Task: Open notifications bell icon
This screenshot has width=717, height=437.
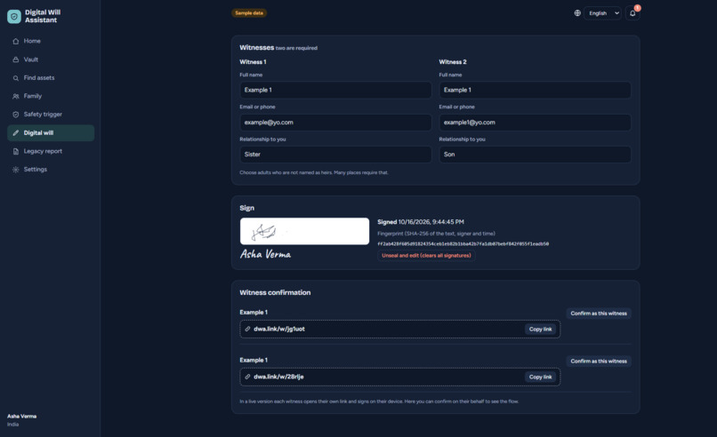Action: (632, 13)
